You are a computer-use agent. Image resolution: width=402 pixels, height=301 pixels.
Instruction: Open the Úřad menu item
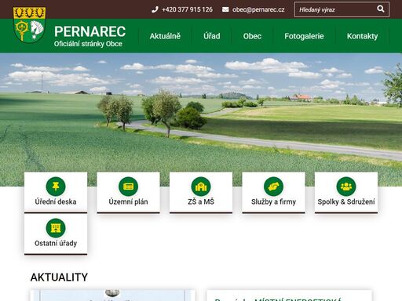tap(212, 36)
